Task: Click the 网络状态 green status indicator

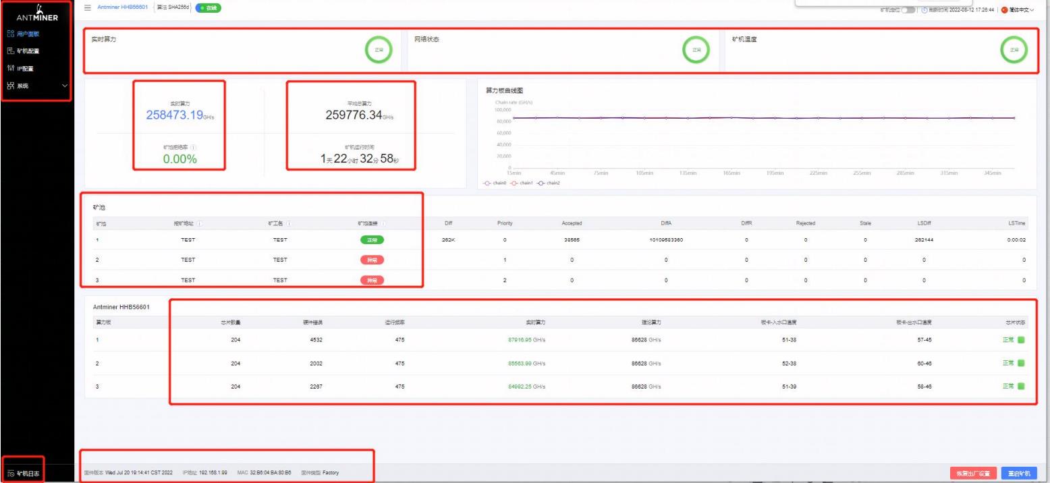Action: coord(696,49)
